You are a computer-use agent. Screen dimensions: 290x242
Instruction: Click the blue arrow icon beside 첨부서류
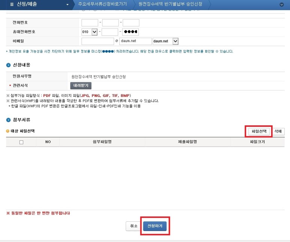[8, 120]
